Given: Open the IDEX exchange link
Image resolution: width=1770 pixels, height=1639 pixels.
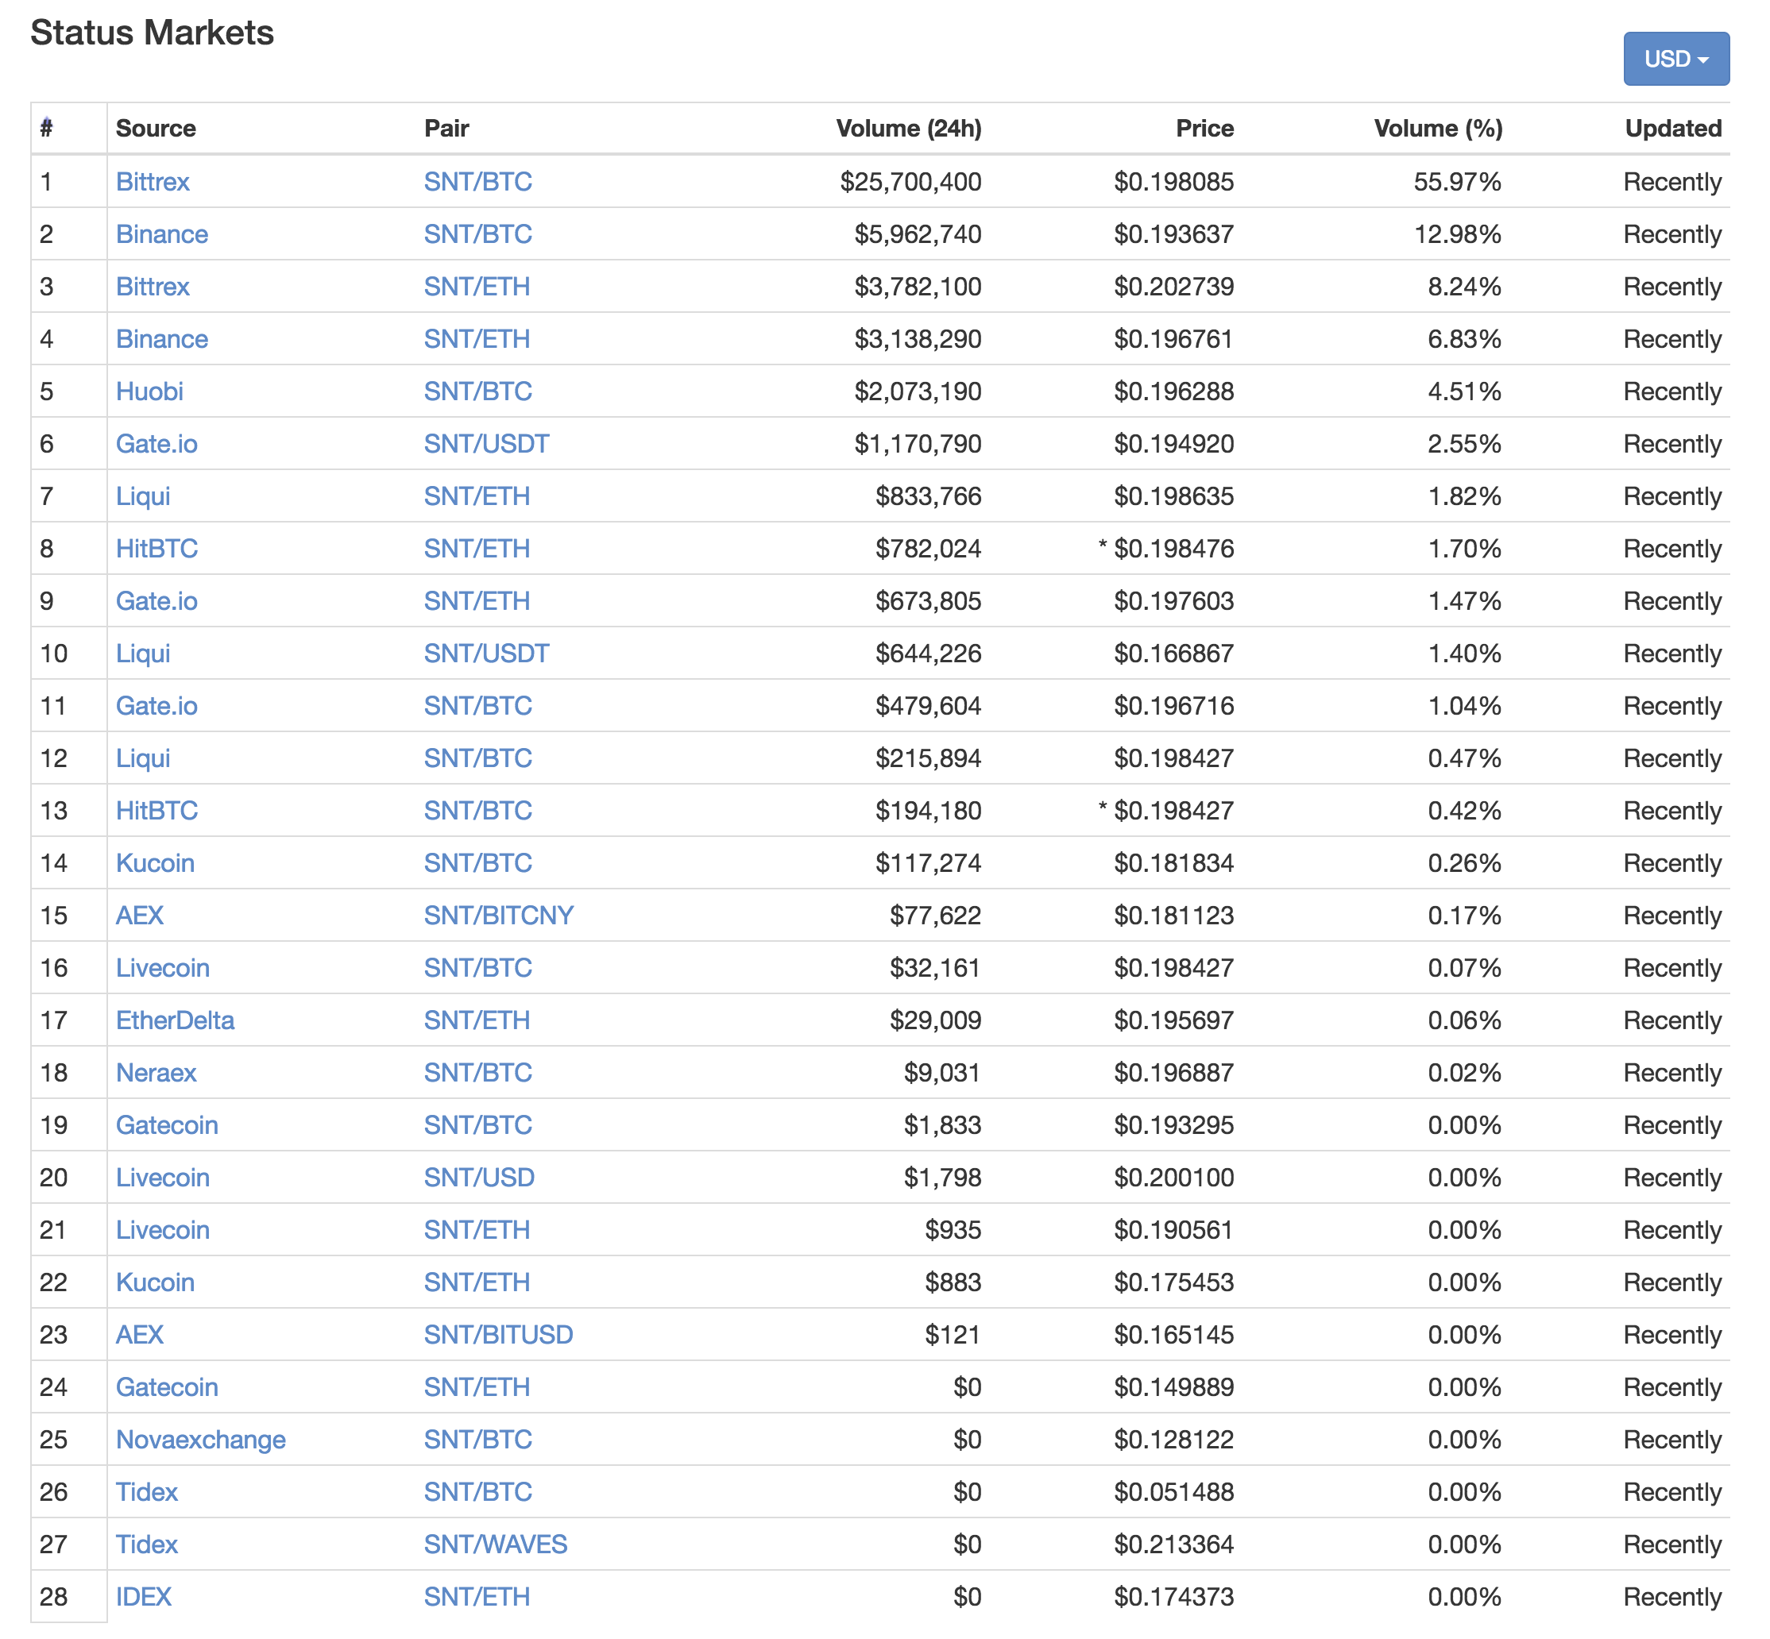Looking at the screenshot, I should 143,1595.
